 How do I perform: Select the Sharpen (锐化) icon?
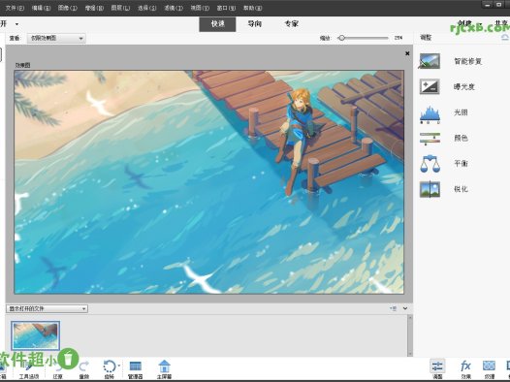coord(430,189)
